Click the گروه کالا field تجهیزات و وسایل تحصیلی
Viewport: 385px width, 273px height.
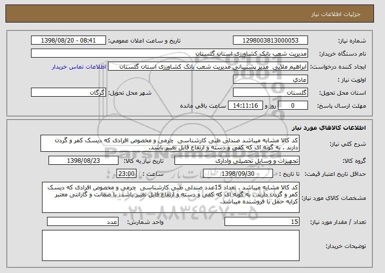[237, 161]
